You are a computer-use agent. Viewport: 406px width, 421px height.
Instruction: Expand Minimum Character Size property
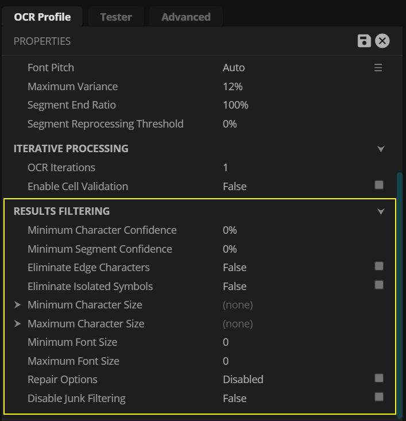click(x=18, y=305)
